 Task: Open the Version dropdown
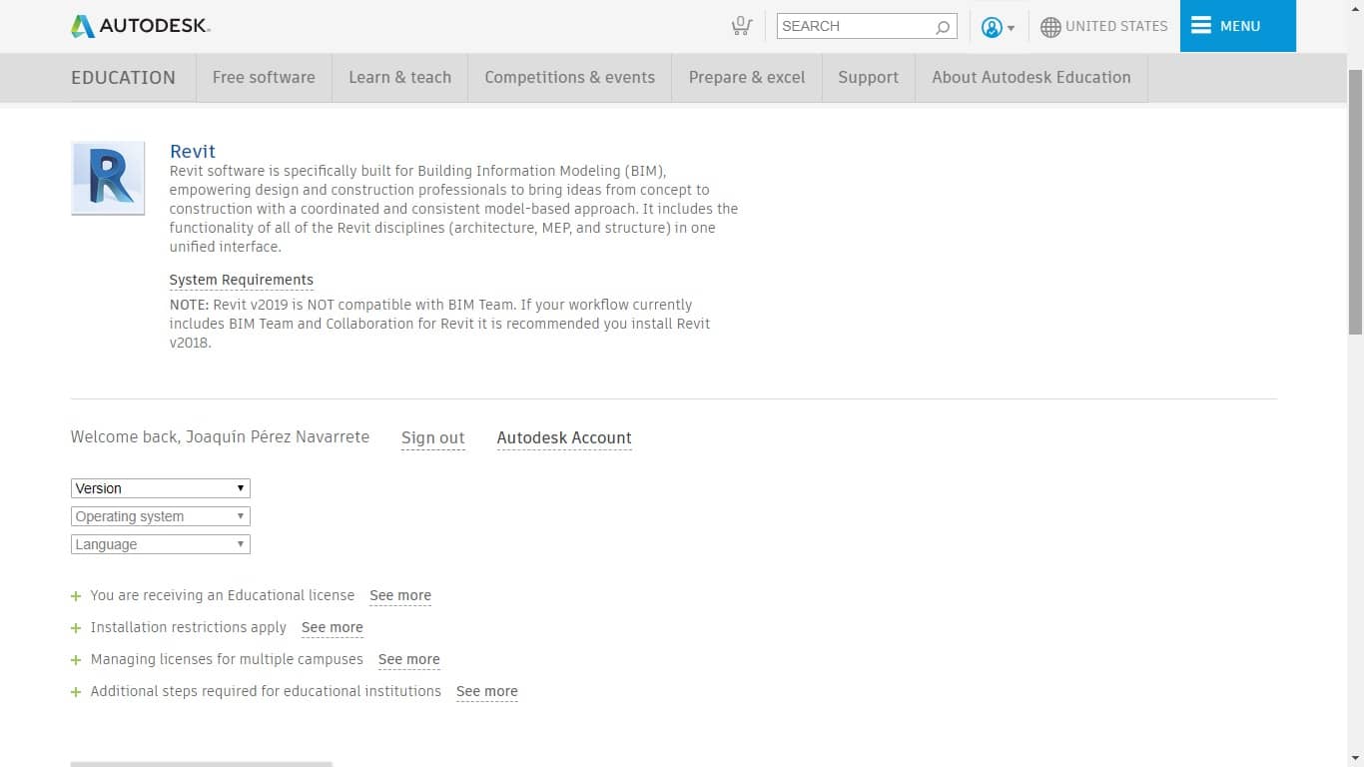click(161, 488)
